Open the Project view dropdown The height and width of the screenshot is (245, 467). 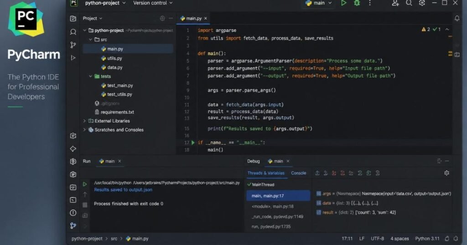pyautogui.click(x=92, y=18)
